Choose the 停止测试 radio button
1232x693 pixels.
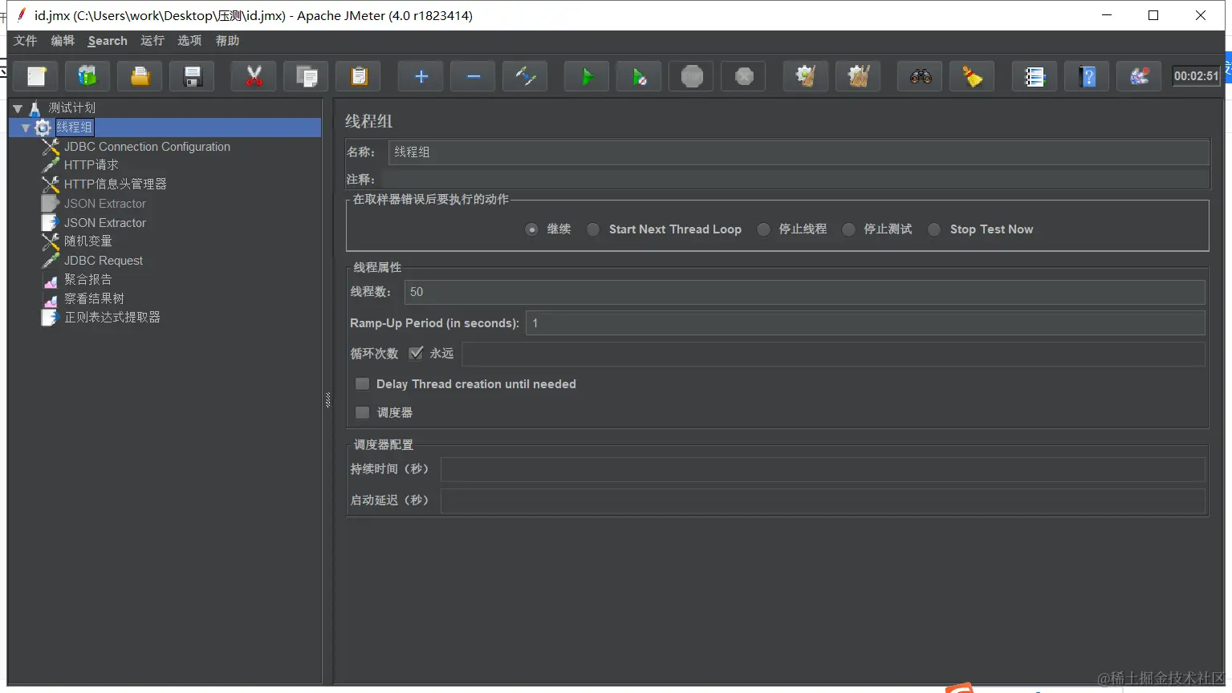click(x=848, y=229)
